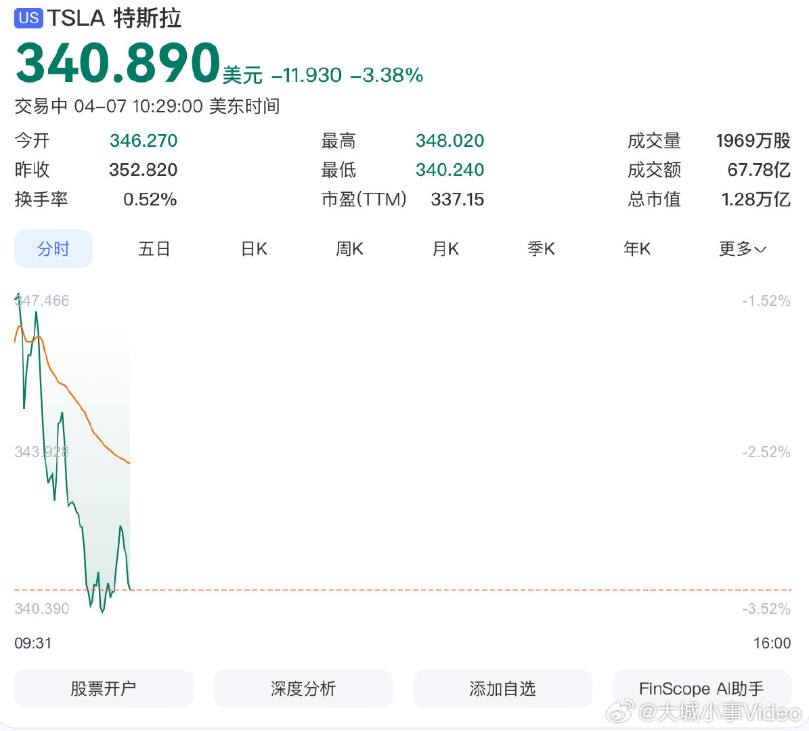Screen dimensions: 809x731
Task: Click the 09:31 time axis label
Action: tap(32, 643)
